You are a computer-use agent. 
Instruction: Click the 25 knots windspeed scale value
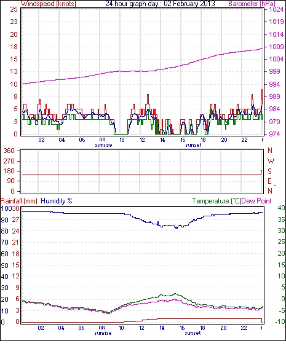click(14, 9)
